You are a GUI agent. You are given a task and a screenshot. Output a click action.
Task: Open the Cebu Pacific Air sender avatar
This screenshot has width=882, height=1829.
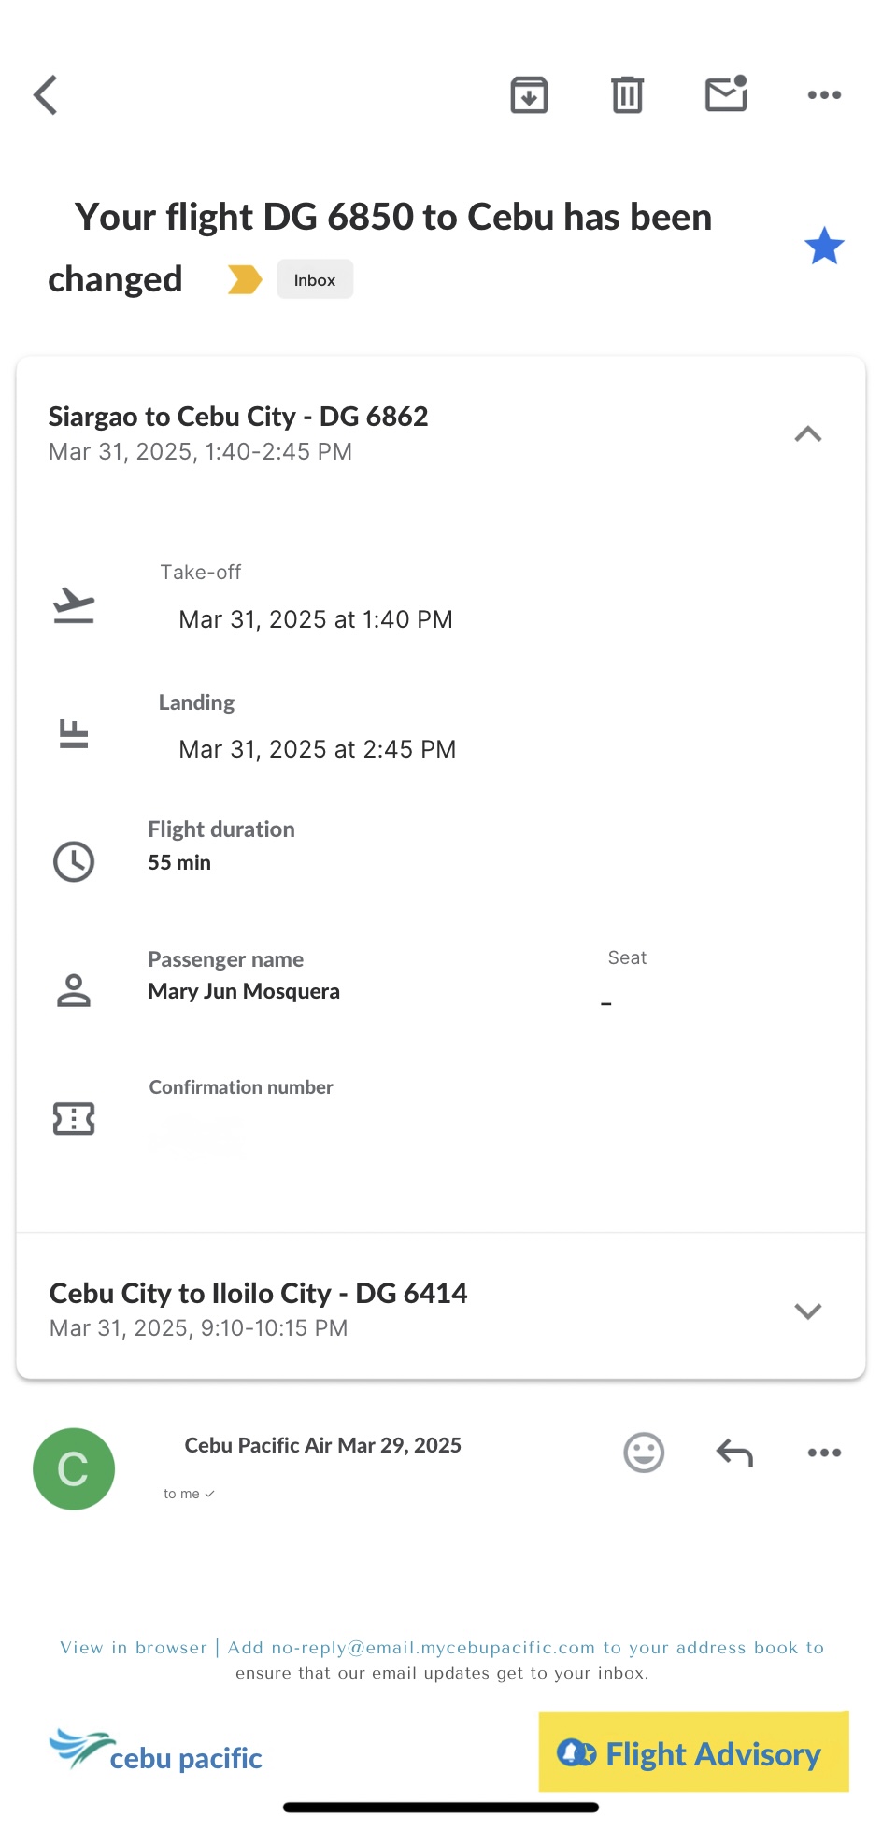(x=74, y=1468)
